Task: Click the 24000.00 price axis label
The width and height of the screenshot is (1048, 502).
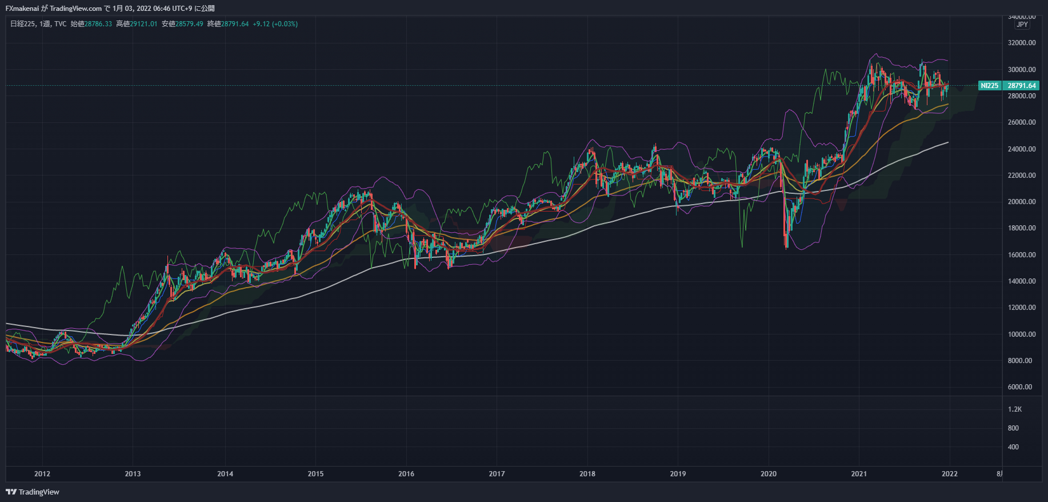Action: [1022, 149]
